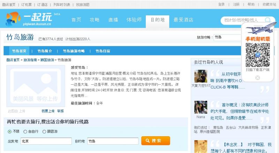The width and height of the screenshot is (279, 153).
Task: Close the floating QR code ad
Action: pyautogui.click(x=258, y=78)
